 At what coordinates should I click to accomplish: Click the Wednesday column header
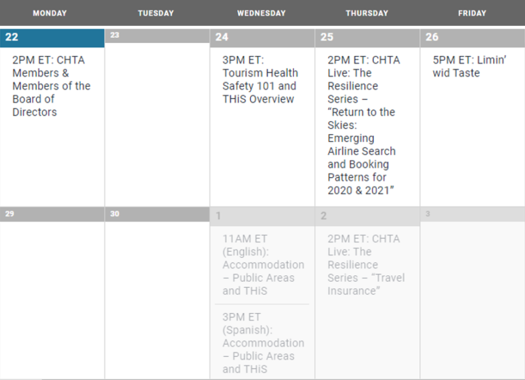(x=262, y=14)
